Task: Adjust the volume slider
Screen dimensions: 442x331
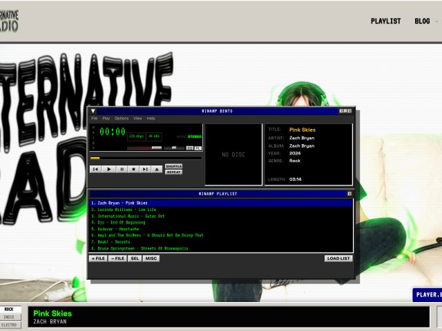Action: (x=144, y=148)
